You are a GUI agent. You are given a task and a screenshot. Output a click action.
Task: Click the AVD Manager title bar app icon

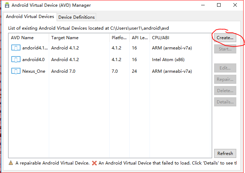point(7,5)
